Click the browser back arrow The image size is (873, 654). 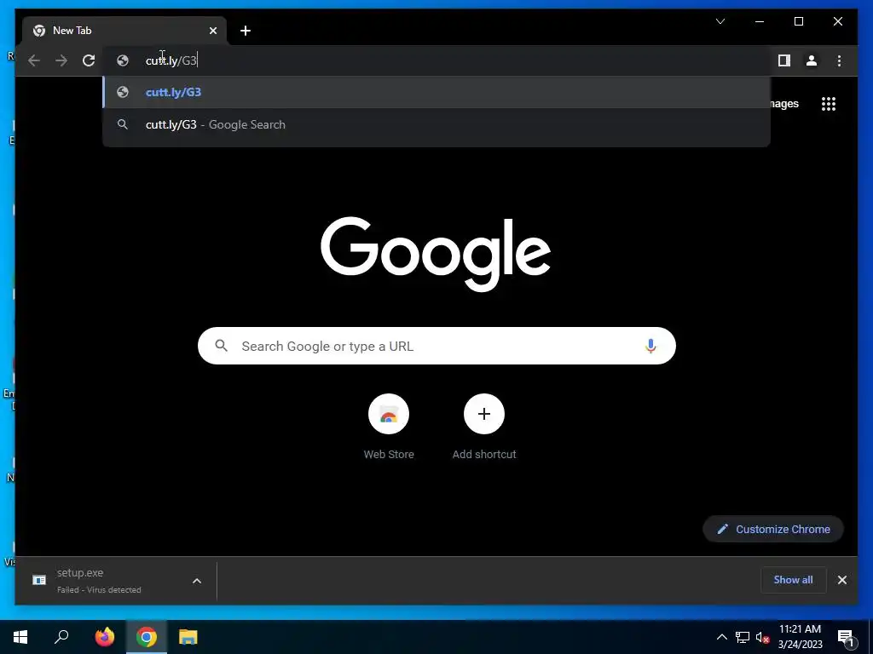coord(34,60)
